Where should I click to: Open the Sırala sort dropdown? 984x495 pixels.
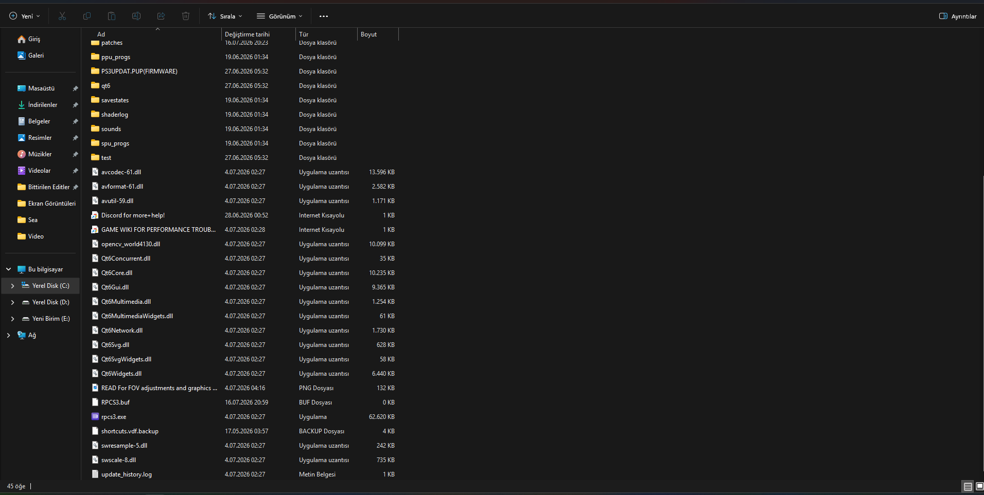click(x=225, y=16)
